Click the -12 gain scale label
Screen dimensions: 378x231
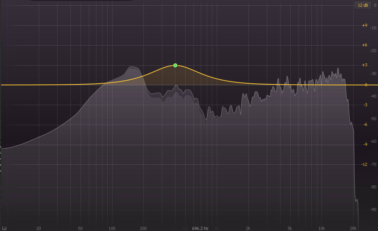pos(364,165)
